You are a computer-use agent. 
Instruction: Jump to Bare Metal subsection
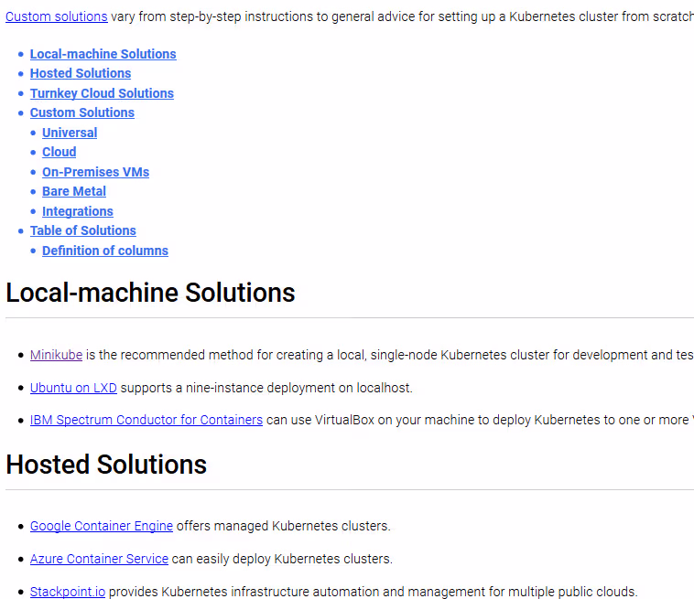click(x=74, y=191)
